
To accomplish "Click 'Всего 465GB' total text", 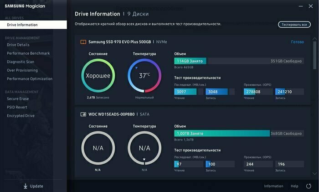I will (x=184, y=67).
